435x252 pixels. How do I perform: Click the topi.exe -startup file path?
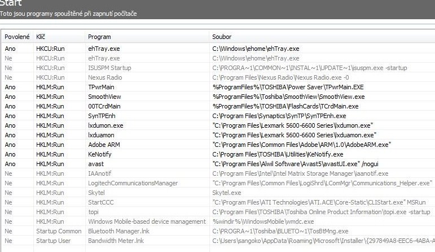coord(321,212)
